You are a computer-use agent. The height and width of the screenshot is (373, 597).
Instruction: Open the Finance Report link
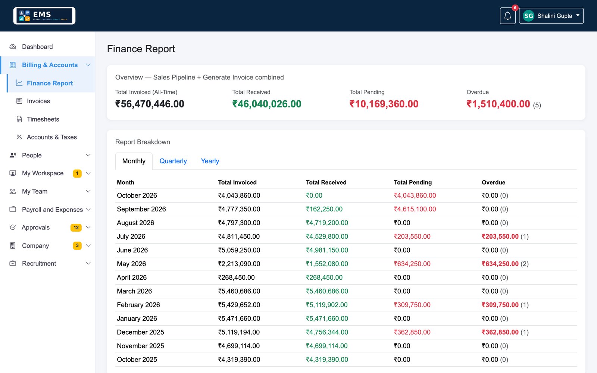pos(51,83)
